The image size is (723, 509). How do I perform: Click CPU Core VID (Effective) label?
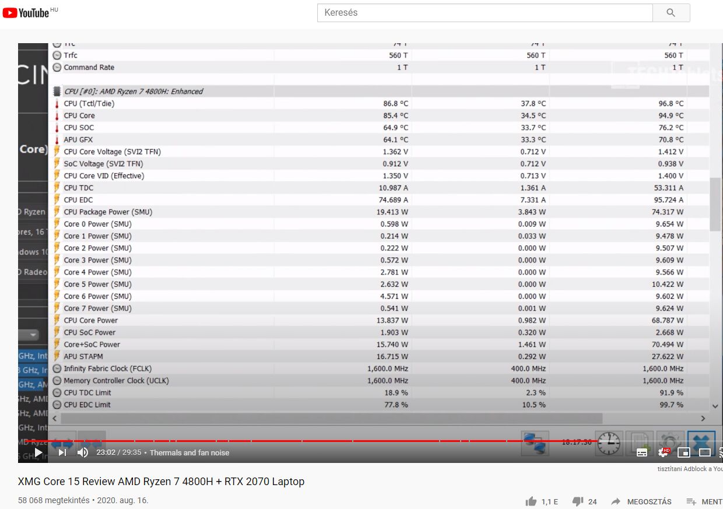pyautogui.click(x=104, y=175)
